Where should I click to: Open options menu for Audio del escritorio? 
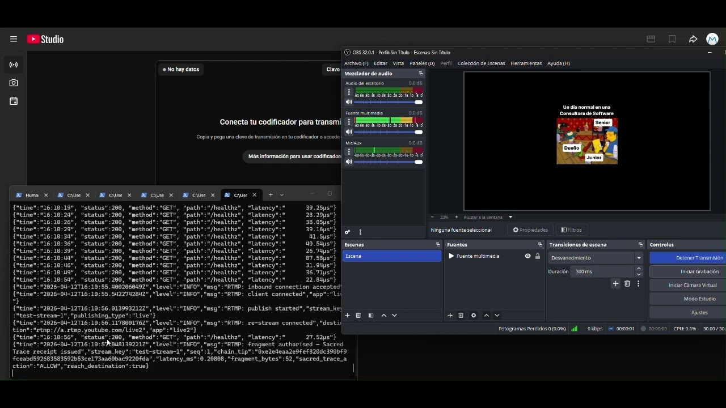[x=349, y=92]
